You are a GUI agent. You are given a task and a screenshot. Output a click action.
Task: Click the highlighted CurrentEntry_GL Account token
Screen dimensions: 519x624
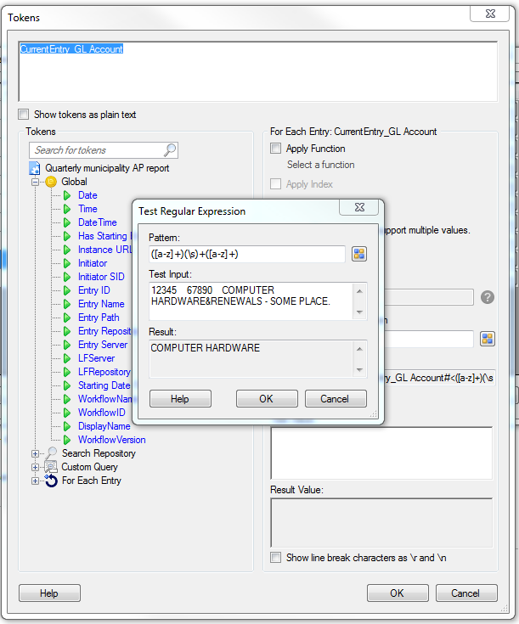pyautogui.click(x=71, y=49)
